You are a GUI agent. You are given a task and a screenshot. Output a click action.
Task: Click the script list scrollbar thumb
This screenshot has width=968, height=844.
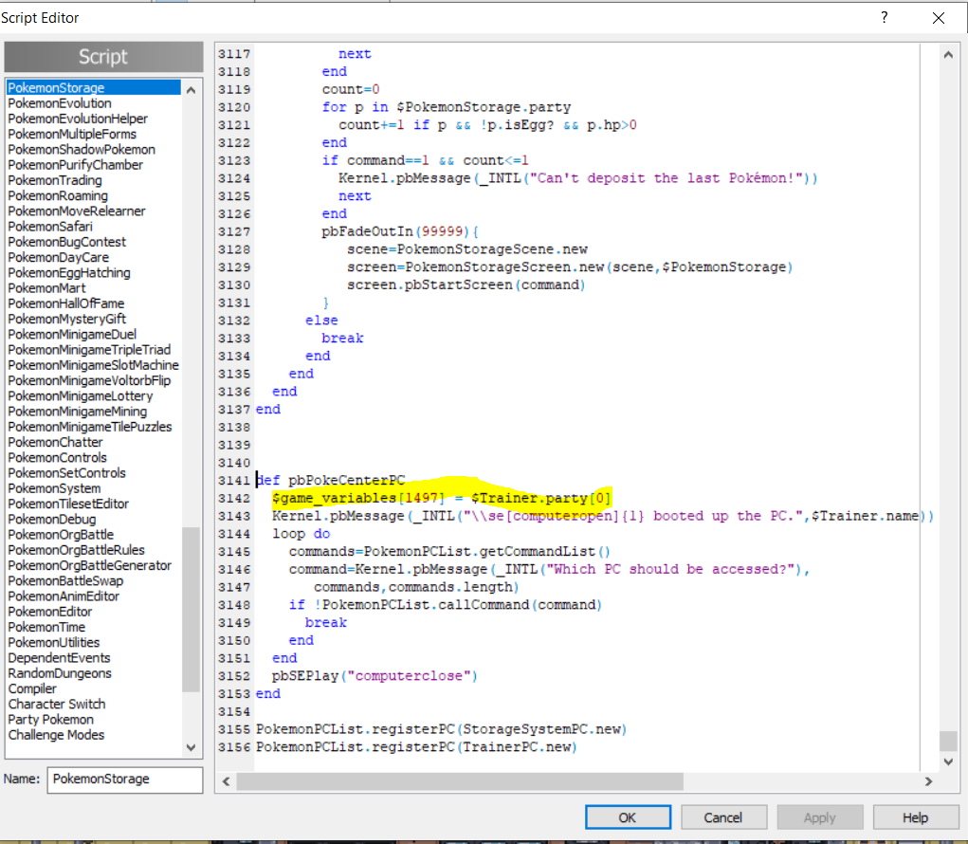pyautogui.click(x=192, y=610)
